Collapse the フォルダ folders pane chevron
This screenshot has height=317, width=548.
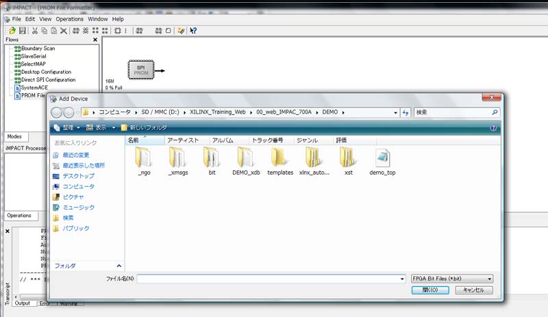pyautogui.click(x=119, y=266)
